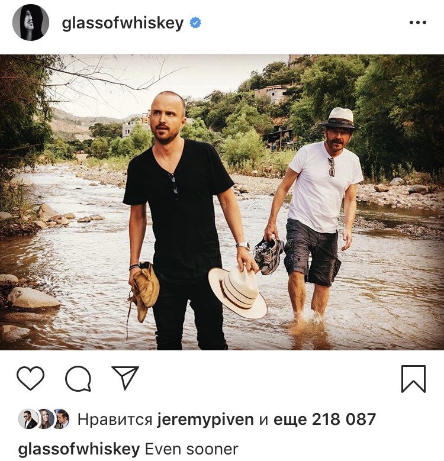This screenshot has width=444, height=461.
Task: View the list of 218 087 other likers
Action: [324, 419]
